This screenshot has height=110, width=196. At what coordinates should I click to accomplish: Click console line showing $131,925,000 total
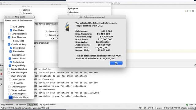(66, 93)
